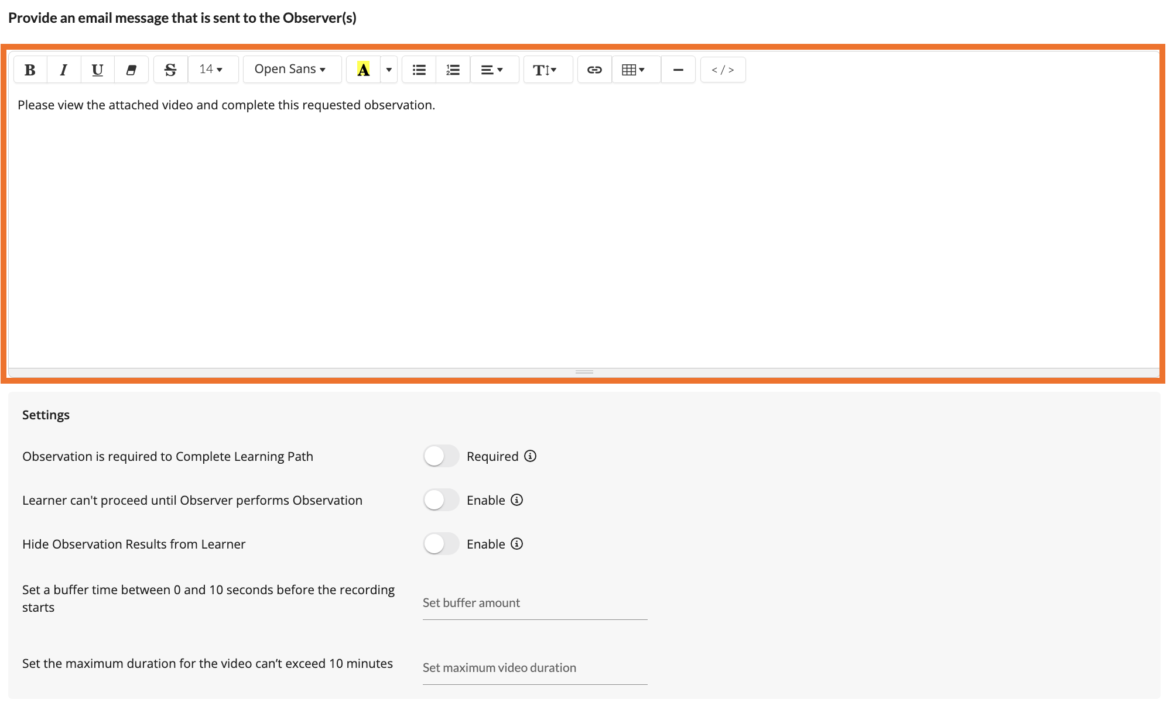This screenshot has width=1170, height=710.
Task: Click the yellow highlight color button
Action: 363,70
